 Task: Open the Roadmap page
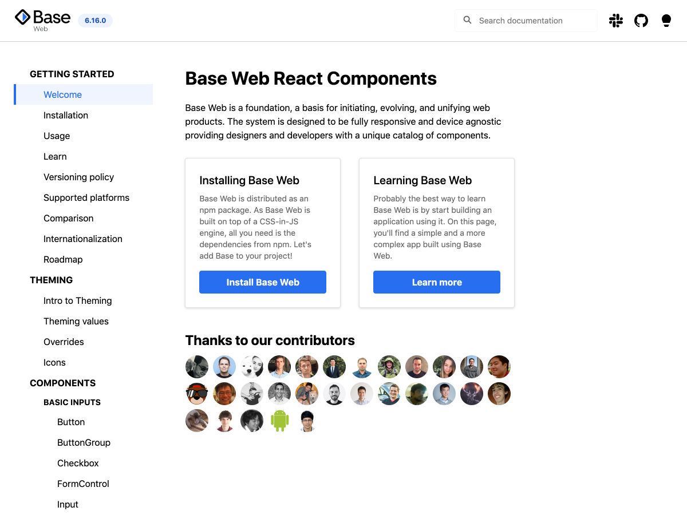tap(63, 259)
